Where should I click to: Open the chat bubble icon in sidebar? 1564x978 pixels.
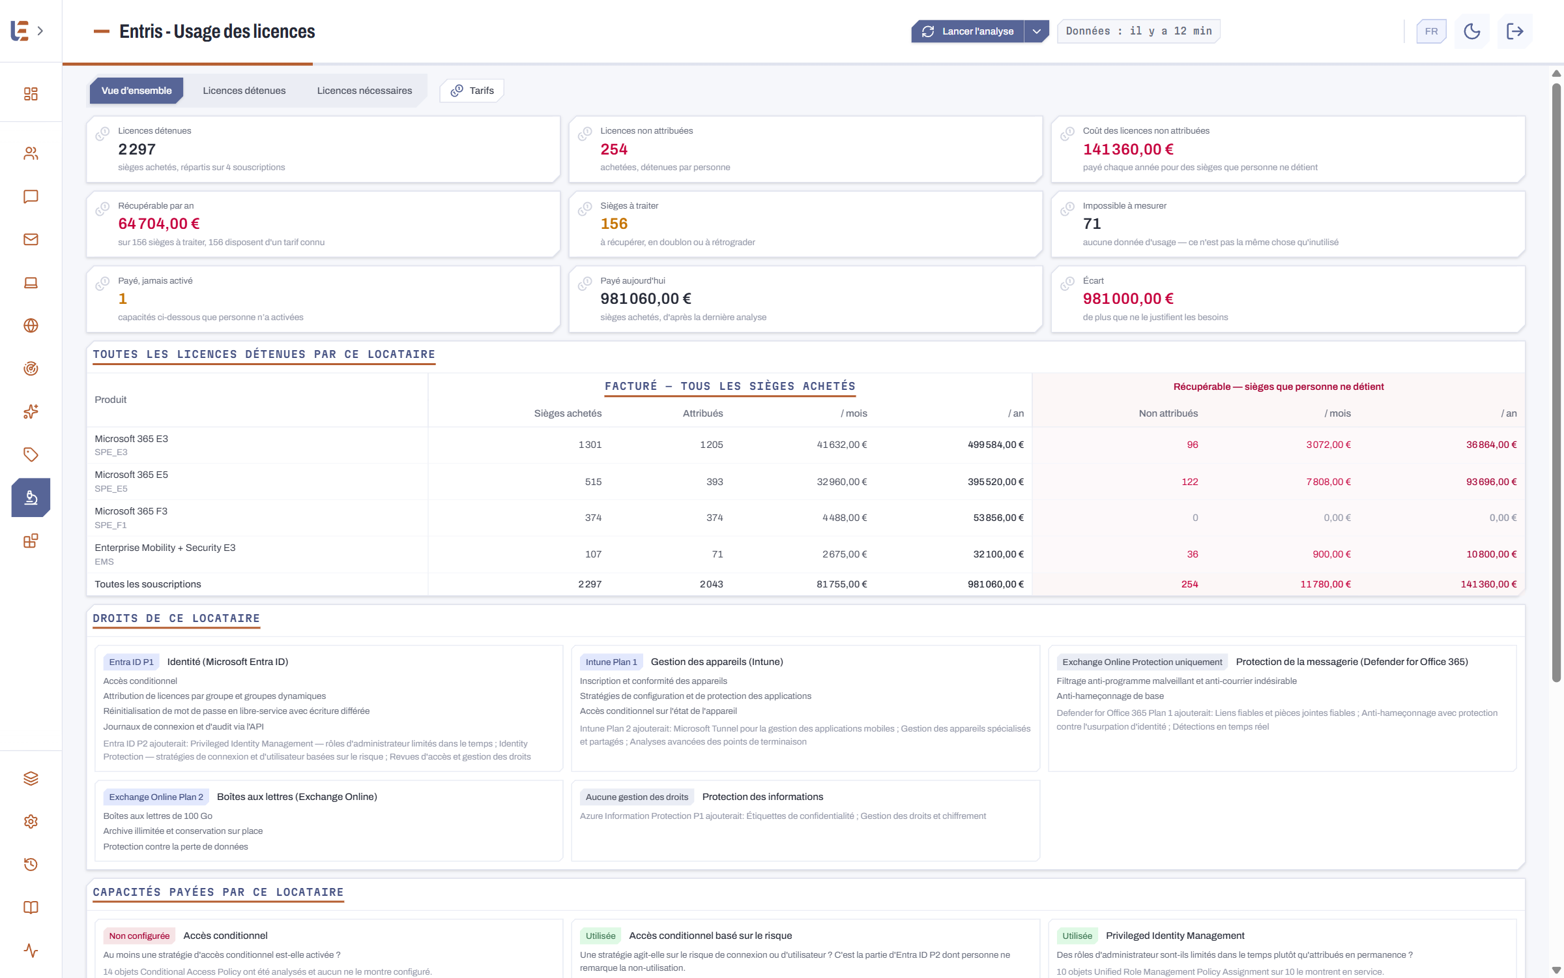click(x=31, y=196)
